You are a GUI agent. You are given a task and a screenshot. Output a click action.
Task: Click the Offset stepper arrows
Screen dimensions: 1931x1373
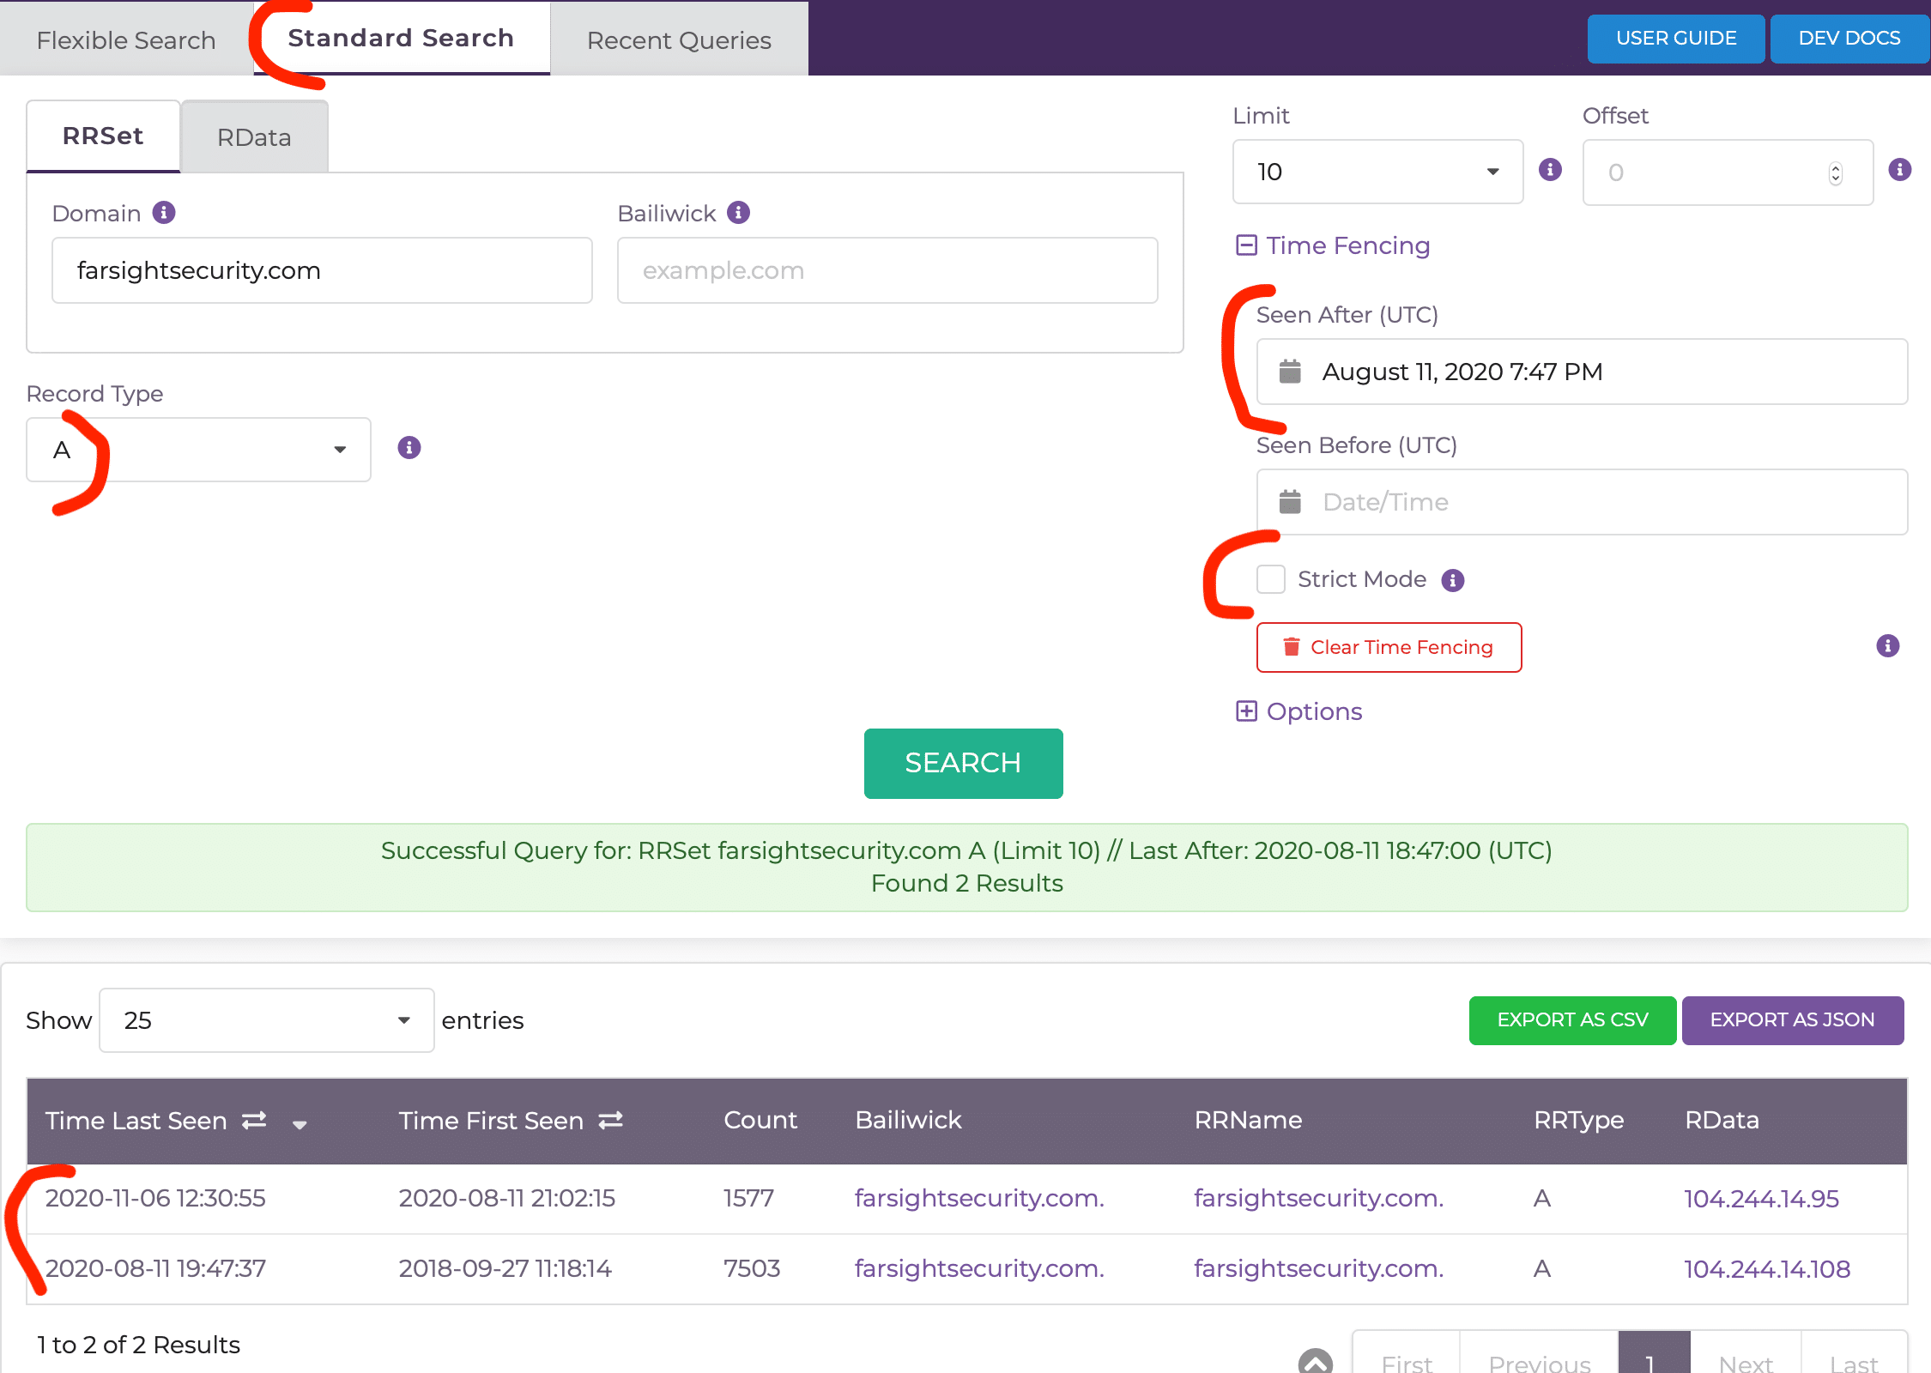click(1835, 173)
